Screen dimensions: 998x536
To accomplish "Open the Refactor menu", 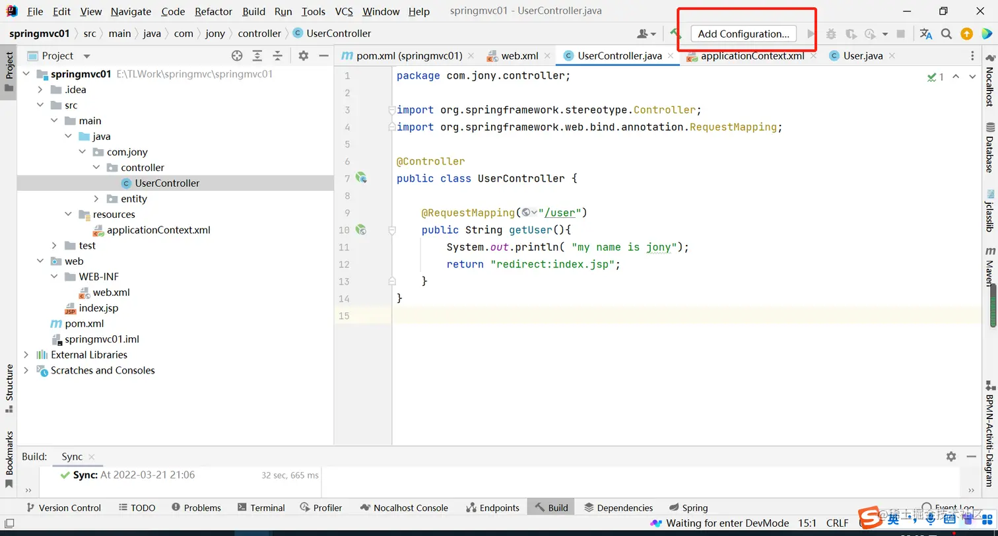I will (x=213, y=11).
